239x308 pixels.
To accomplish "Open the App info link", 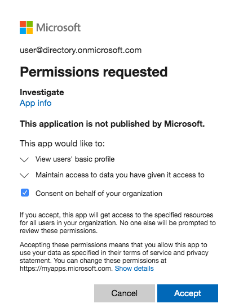I will 36,103.
